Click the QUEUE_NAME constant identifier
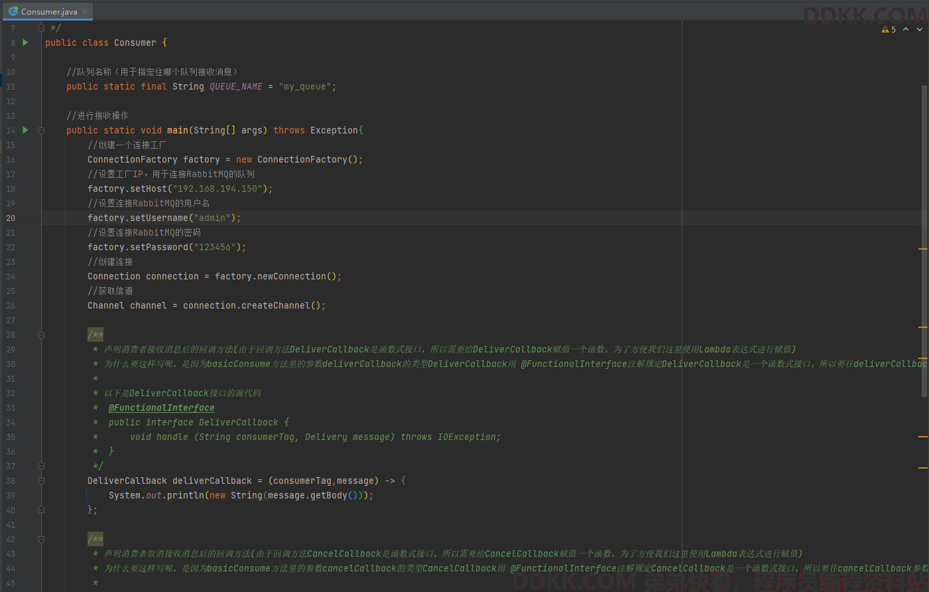Screen dimensions: 929x592 [236, 86]
